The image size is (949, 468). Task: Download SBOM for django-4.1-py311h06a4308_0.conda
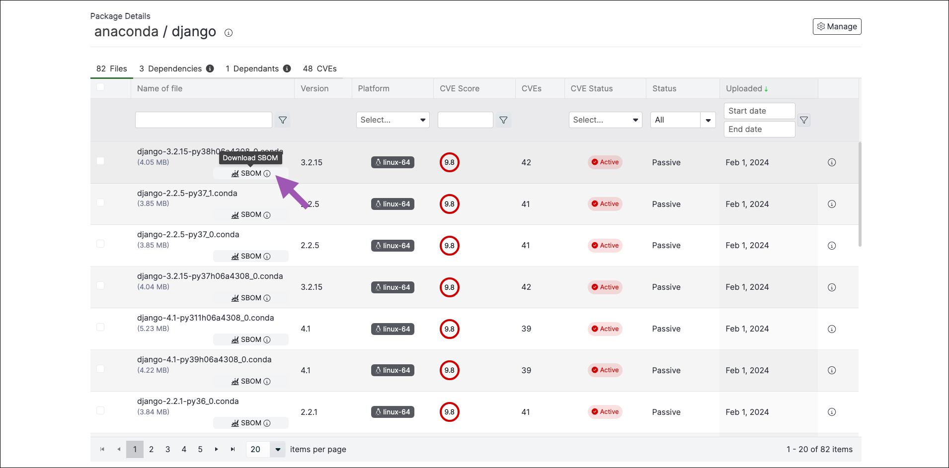pyautogui.click(x=251, y=339)
